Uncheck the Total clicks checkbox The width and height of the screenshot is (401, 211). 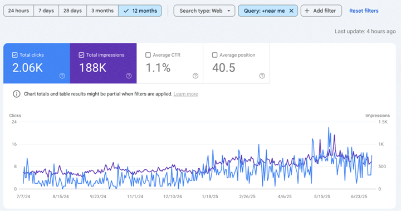tap(15, 55)
